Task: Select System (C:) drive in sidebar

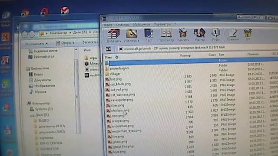Action: pyautogui.click(x=42, y=109)
